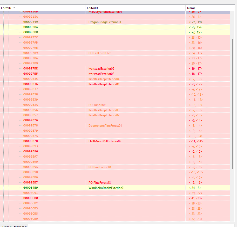Select FormID 00009B93 row
Image resolution: width=237 pixels, height=227 pixels.
pyautogui.click(x=115, y=146)
